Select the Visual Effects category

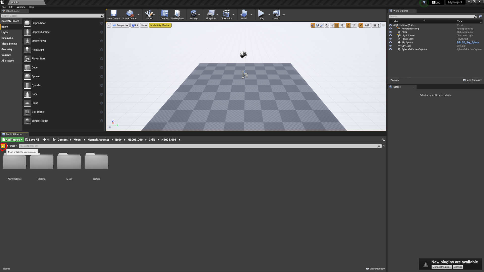(x=11, y=44)
